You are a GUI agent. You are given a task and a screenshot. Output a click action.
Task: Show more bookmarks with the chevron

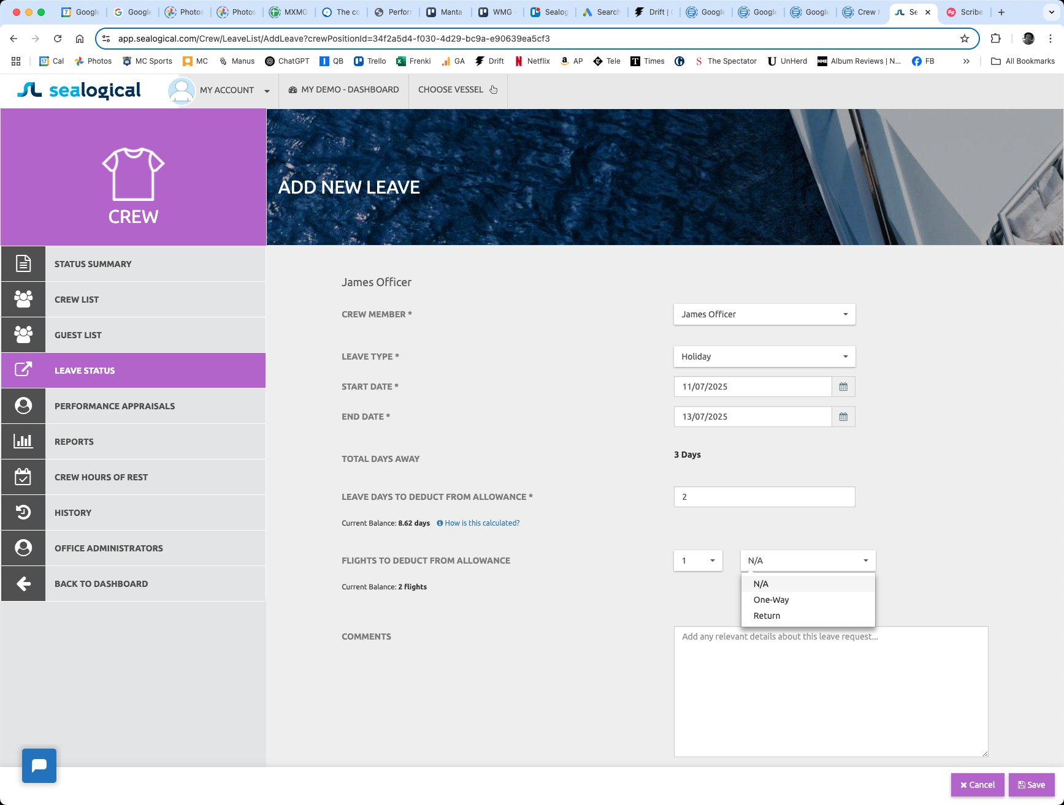pos(966,61)
